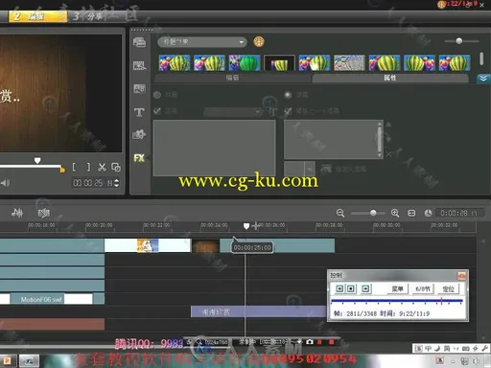The image size is (491, 368).
Task: Click the fit project in timeline icon
Action: 411,213
